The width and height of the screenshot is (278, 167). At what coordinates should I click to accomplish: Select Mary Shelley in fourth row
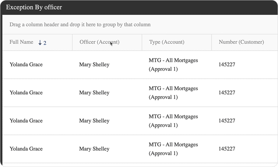(x=94, y=149)
